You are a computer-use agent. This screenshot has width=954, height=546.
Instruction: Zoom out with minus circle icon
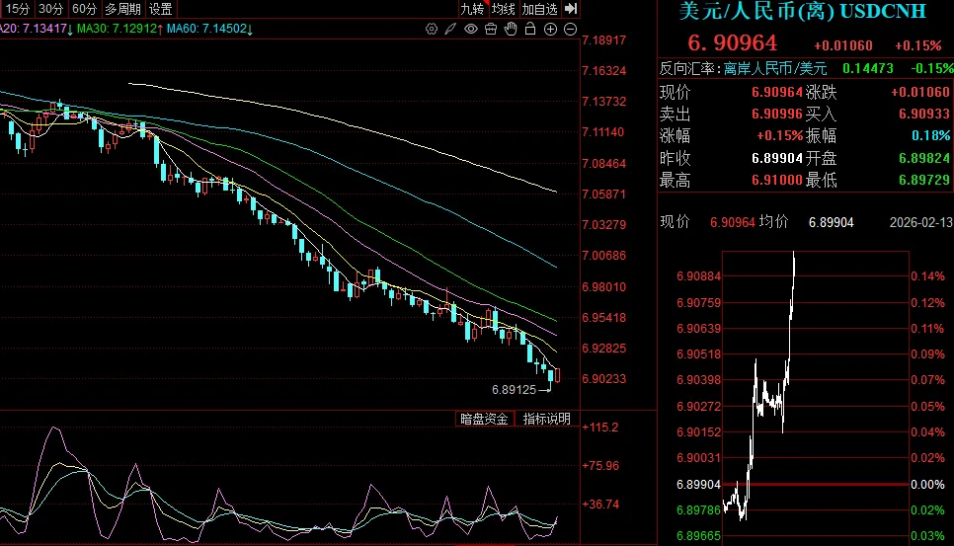pyautogui.click(x=570, y=30)
